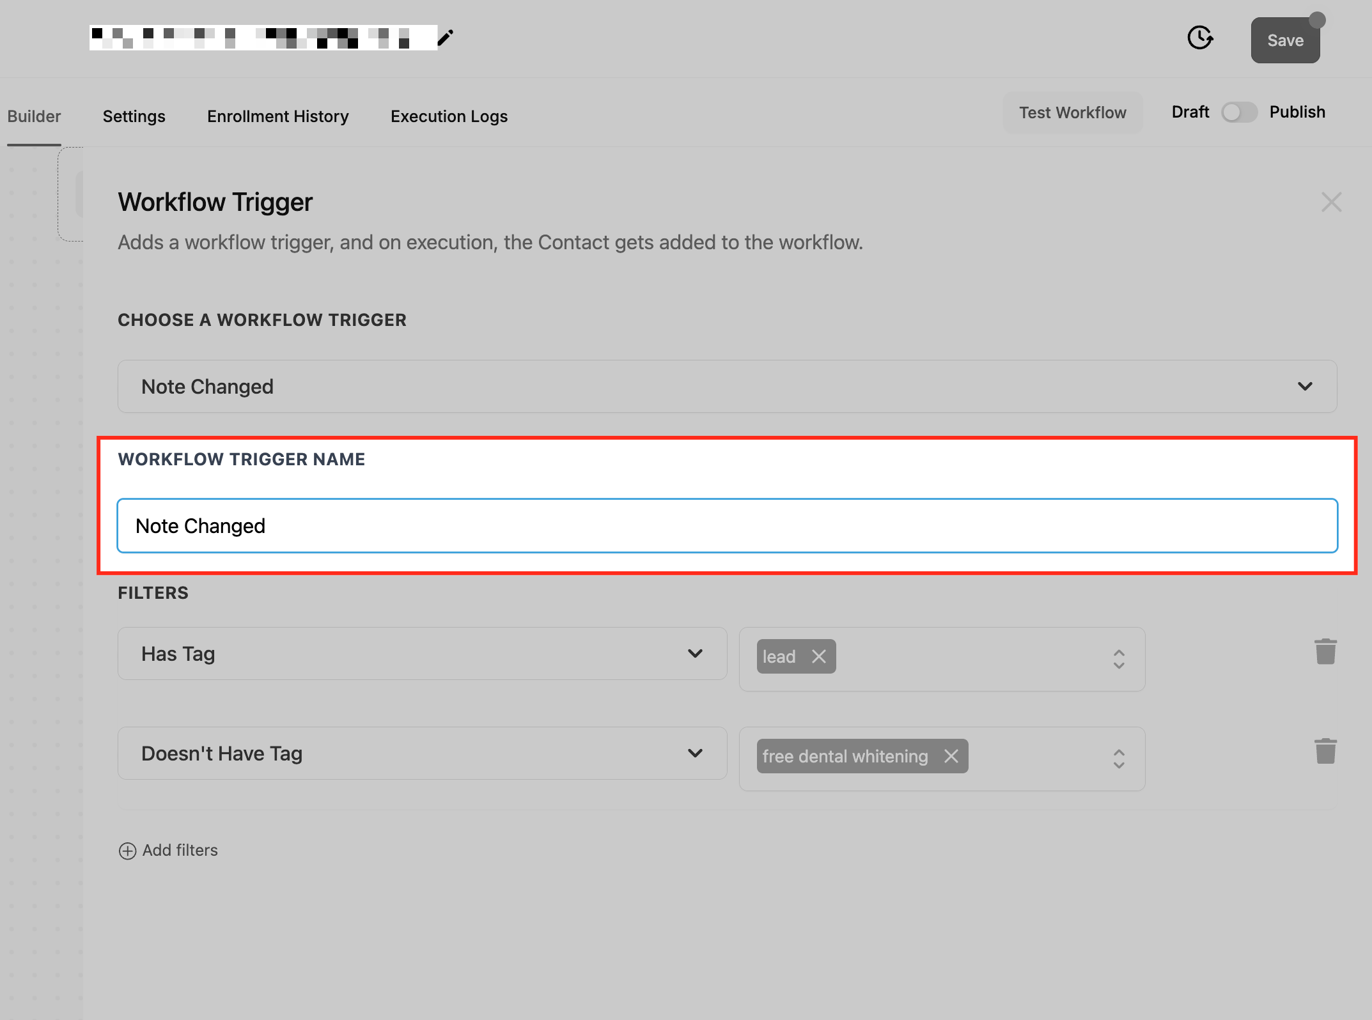Switch to the Settings tab
This screenshot has height=1020, width=1372.
134,116
